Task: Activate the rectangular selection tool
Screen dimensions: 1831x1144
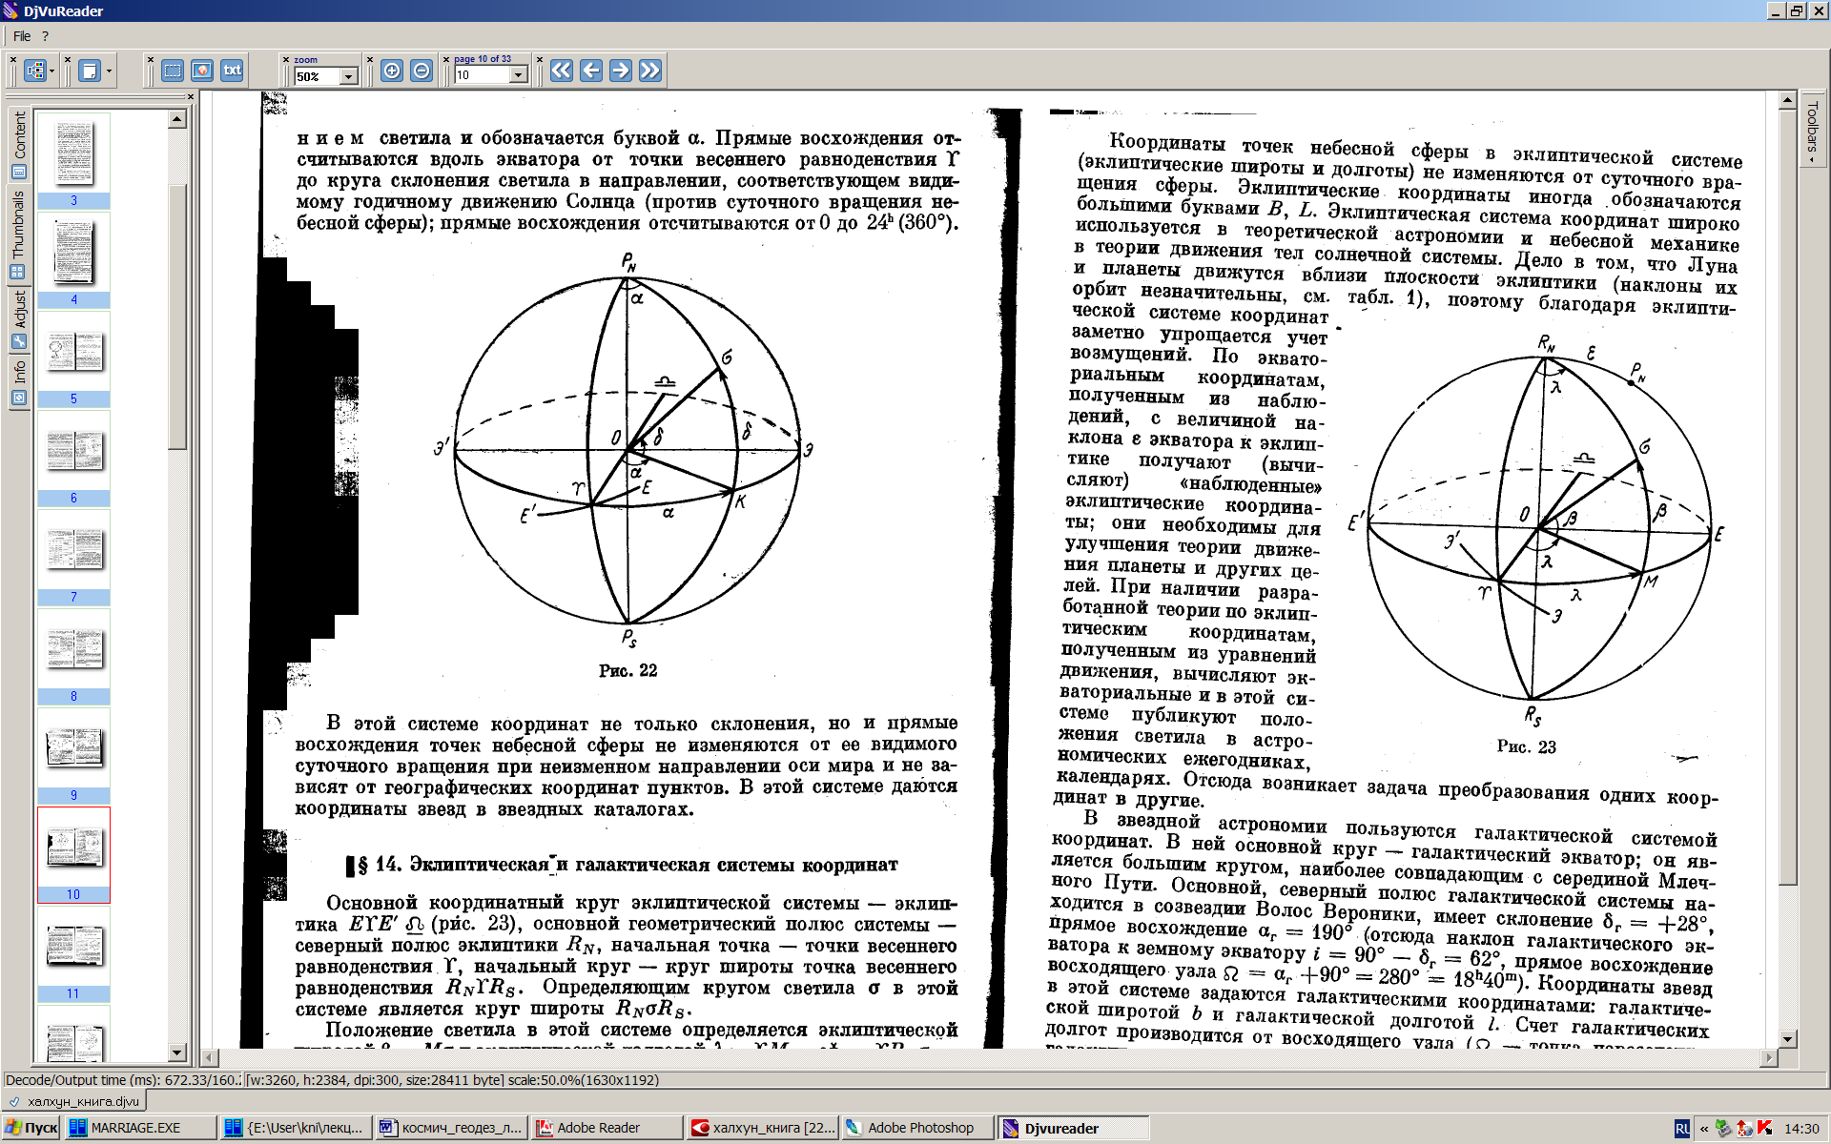Action: (173, 71)
